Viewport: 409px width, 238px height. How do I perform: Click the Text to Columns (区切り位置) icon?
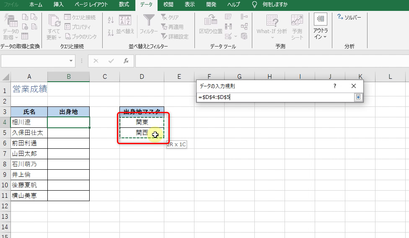pos(210,25)
